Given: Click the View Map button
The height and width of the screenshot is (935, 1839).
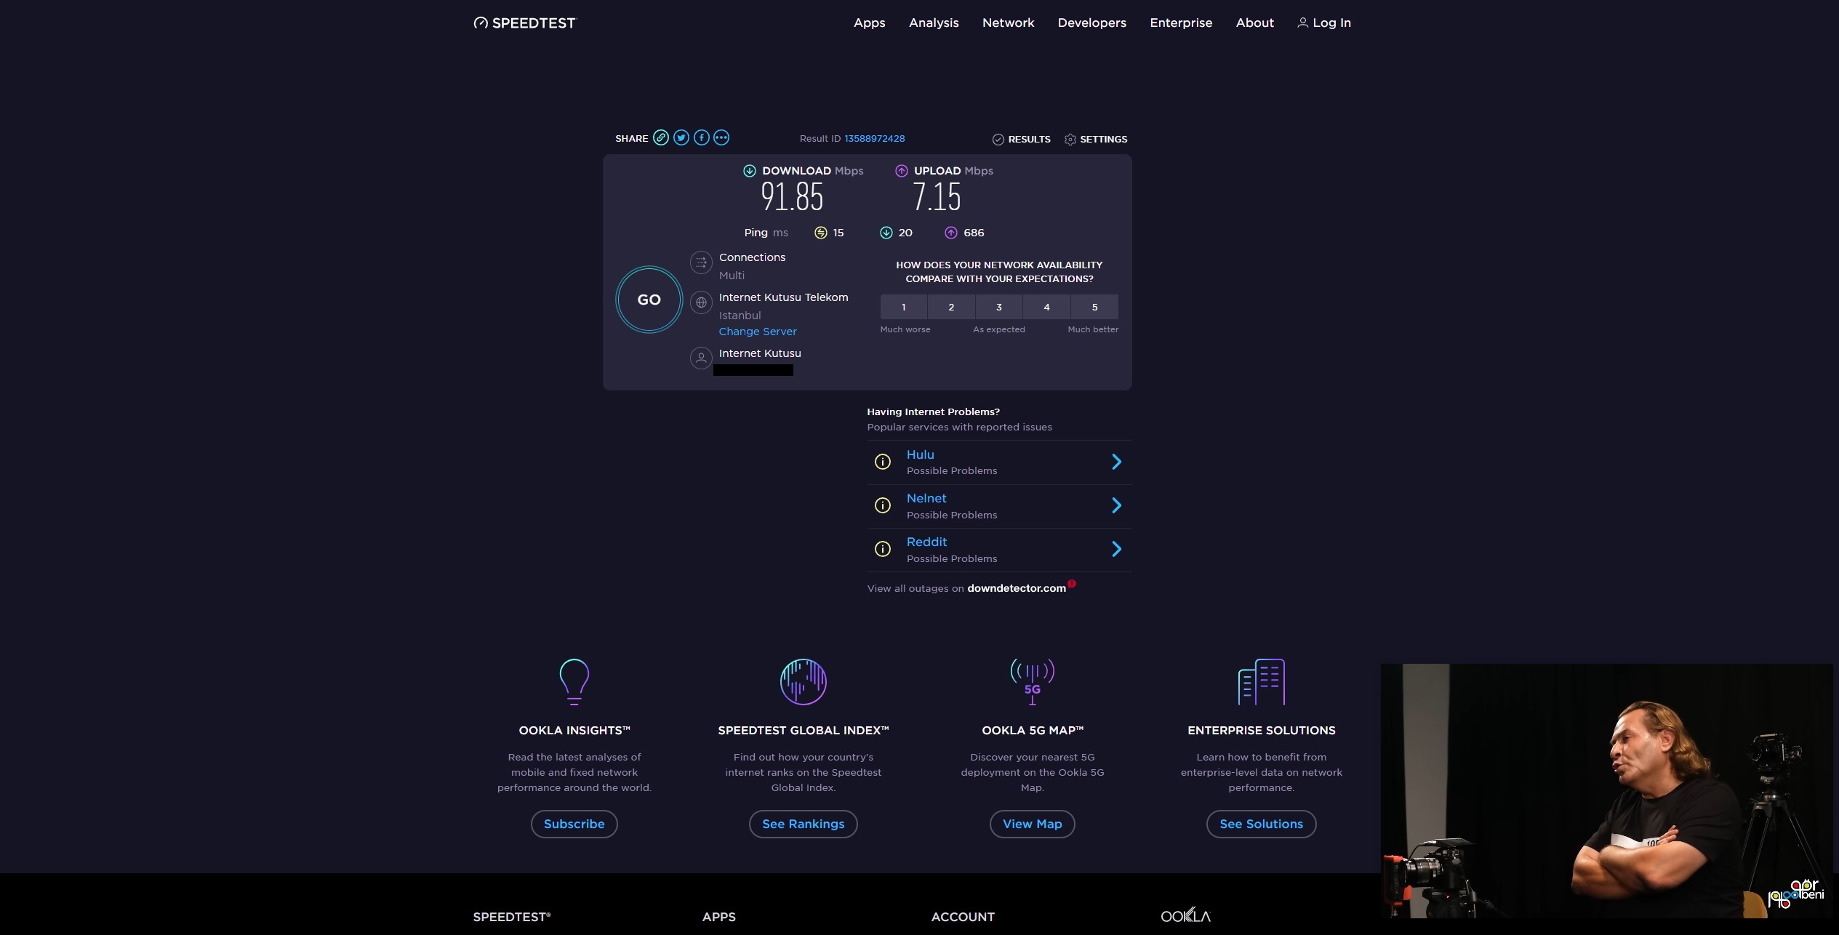Looking at the screenshot, I should point(1032,824).
